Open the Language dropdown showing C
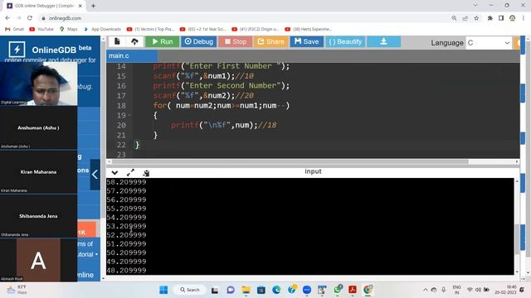The height and width of the screenshot is (298, 531). coord(489,43)
